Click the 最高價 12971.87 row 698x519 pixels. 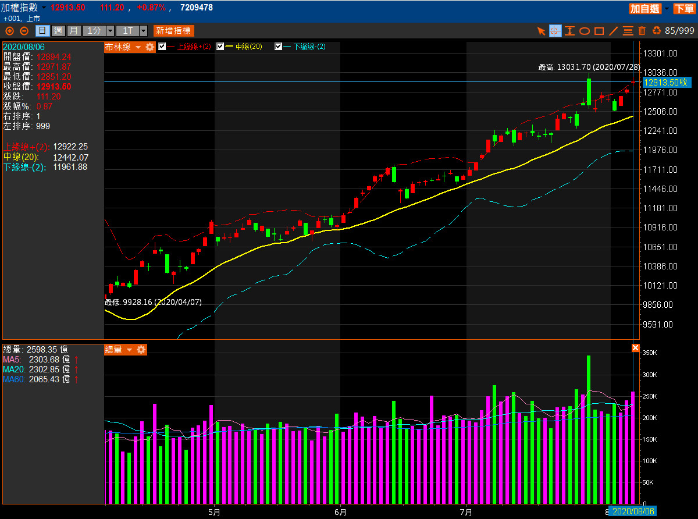point(37,66)
